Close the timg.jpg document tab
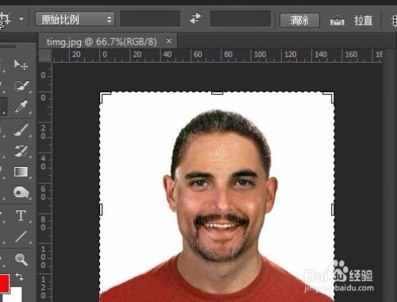The height and width of the screenshot is (302, 397). coord(168,41)
